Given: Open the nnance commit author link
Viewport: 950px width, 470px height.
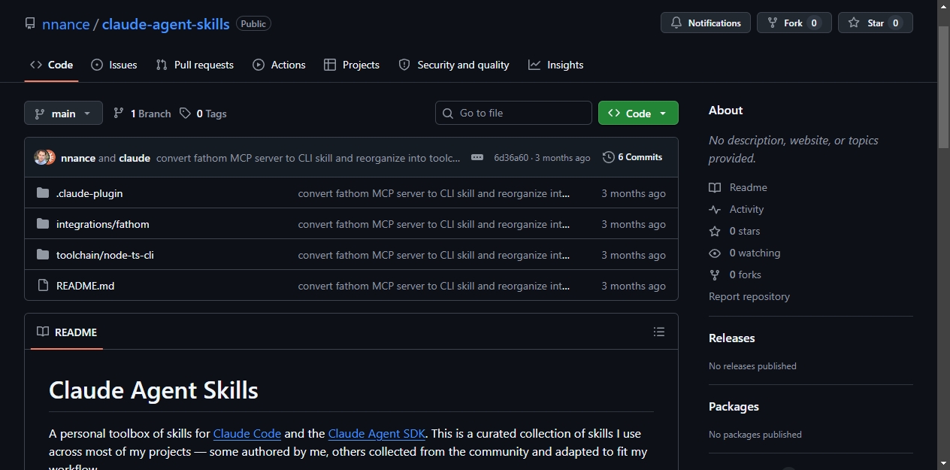Looking at the screenshot, I should [78, 158].
